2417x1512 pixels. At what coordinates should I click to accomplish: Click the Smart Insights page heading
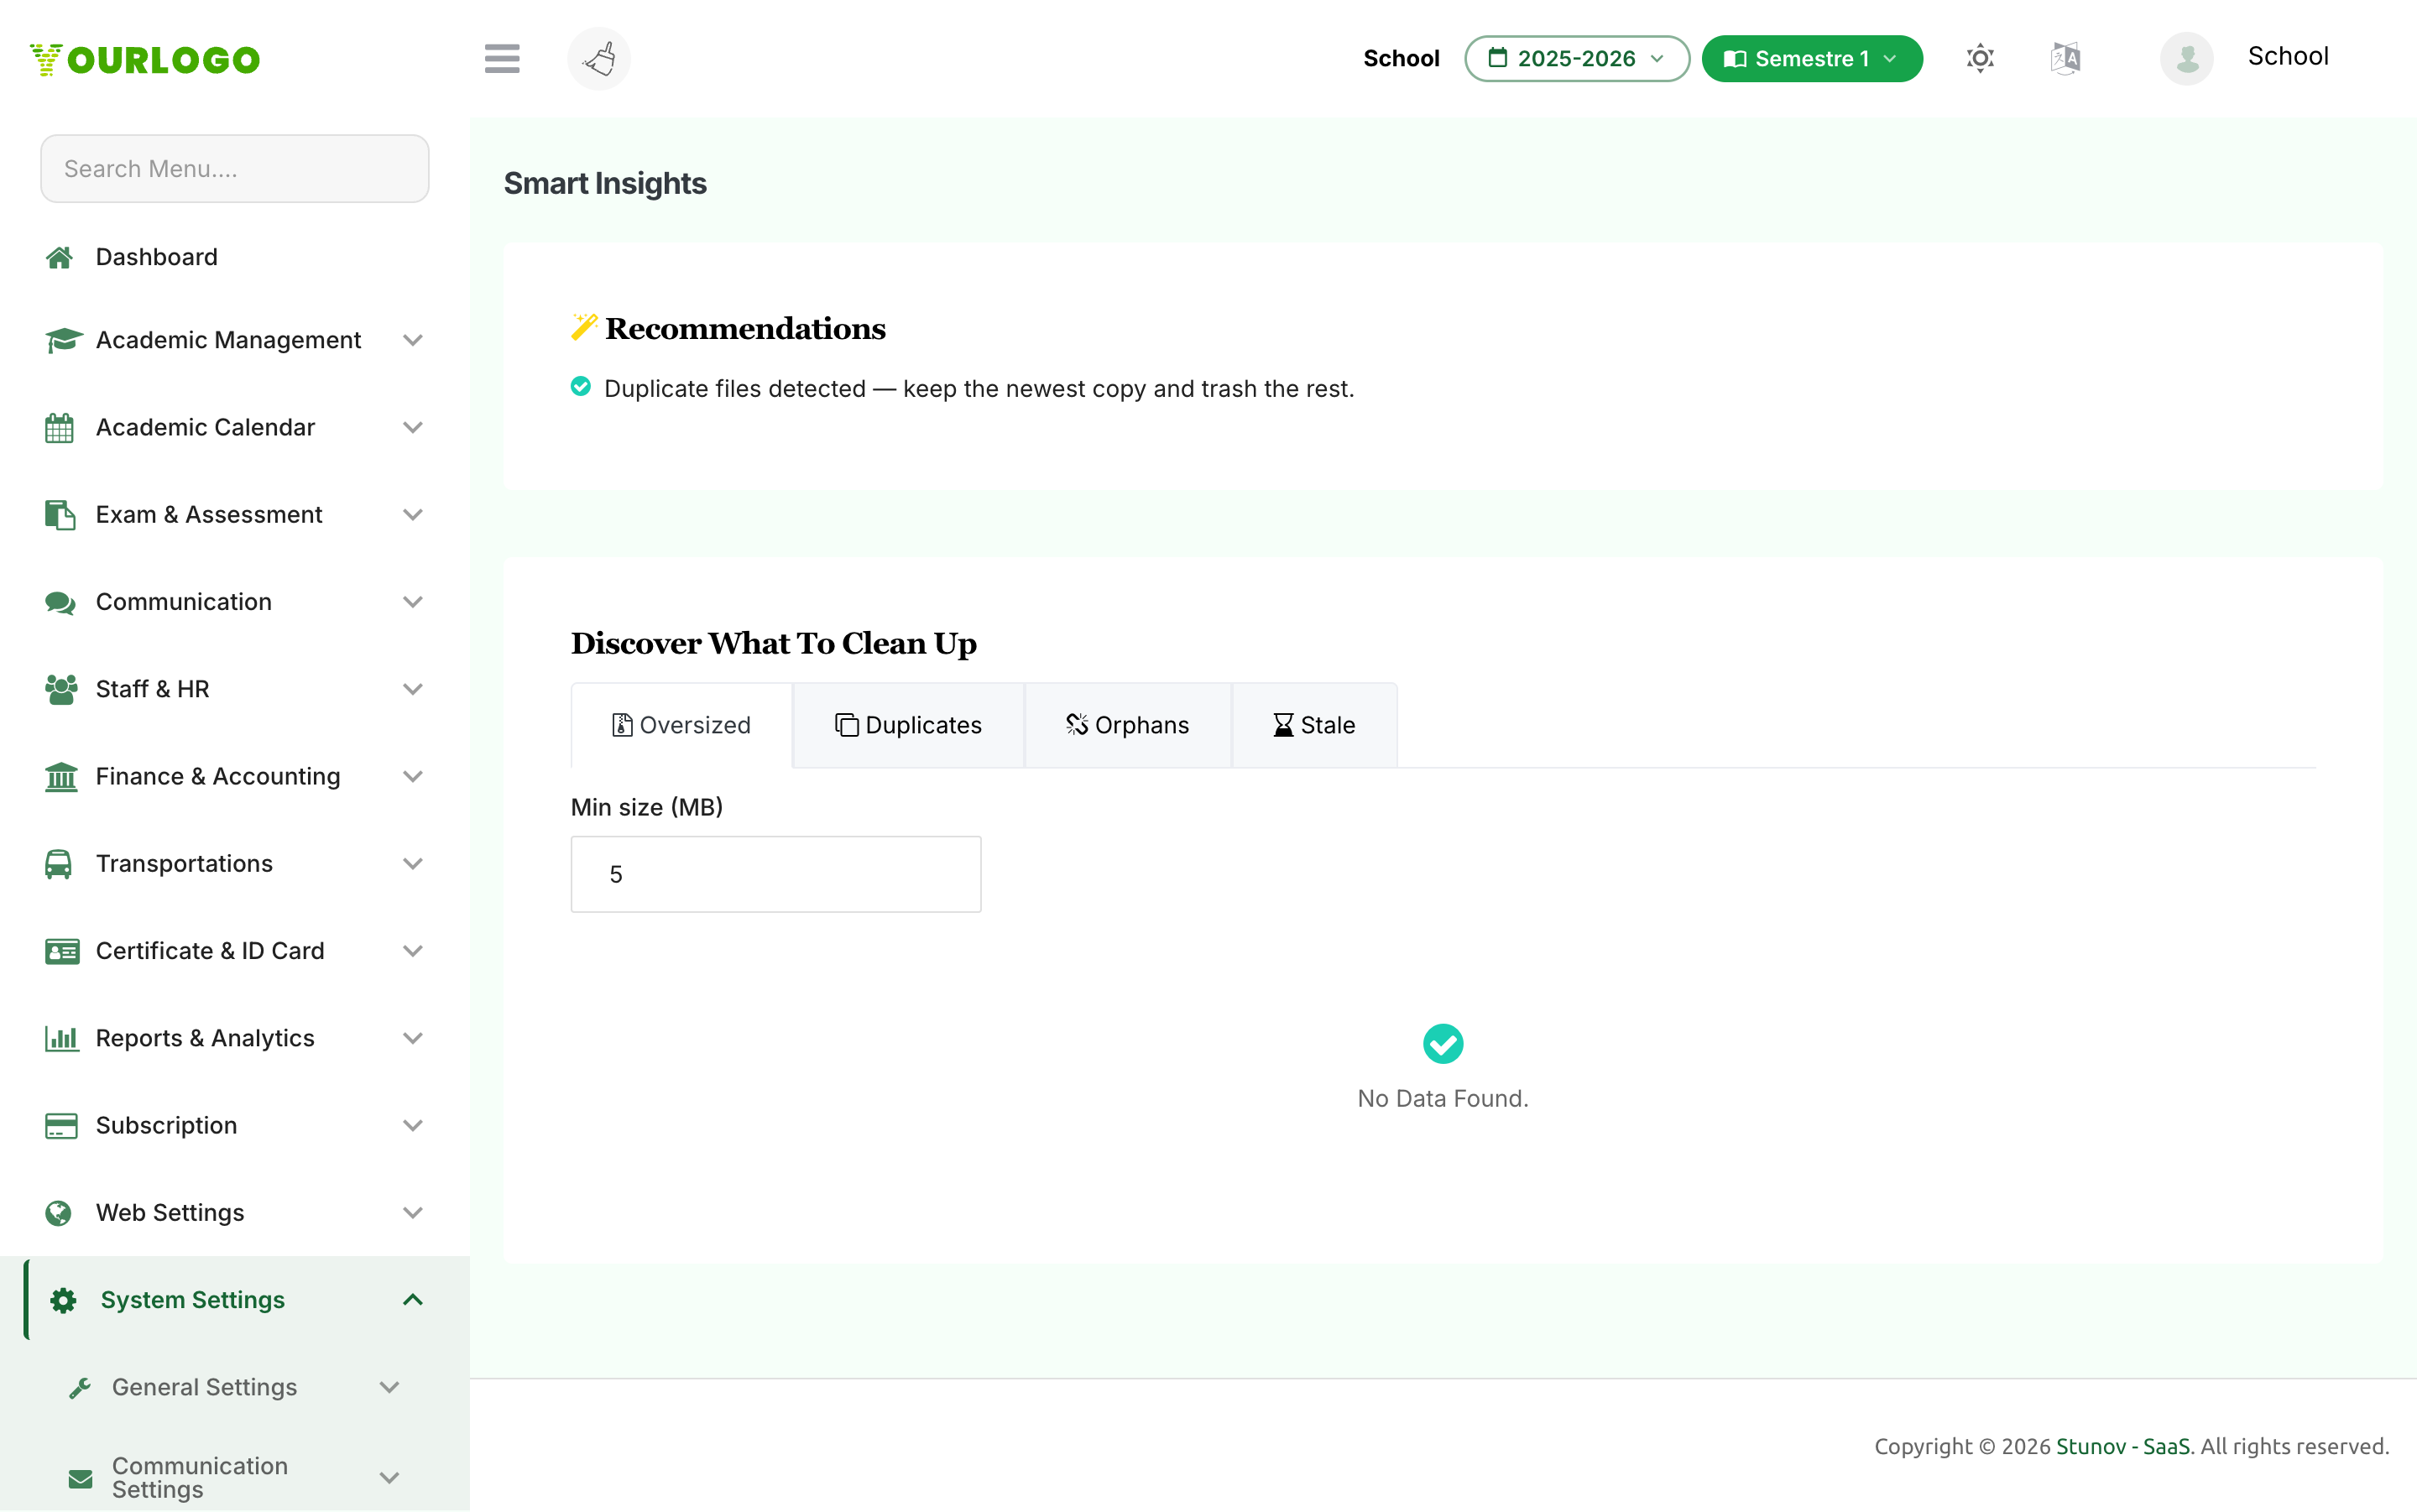point(605,183)
